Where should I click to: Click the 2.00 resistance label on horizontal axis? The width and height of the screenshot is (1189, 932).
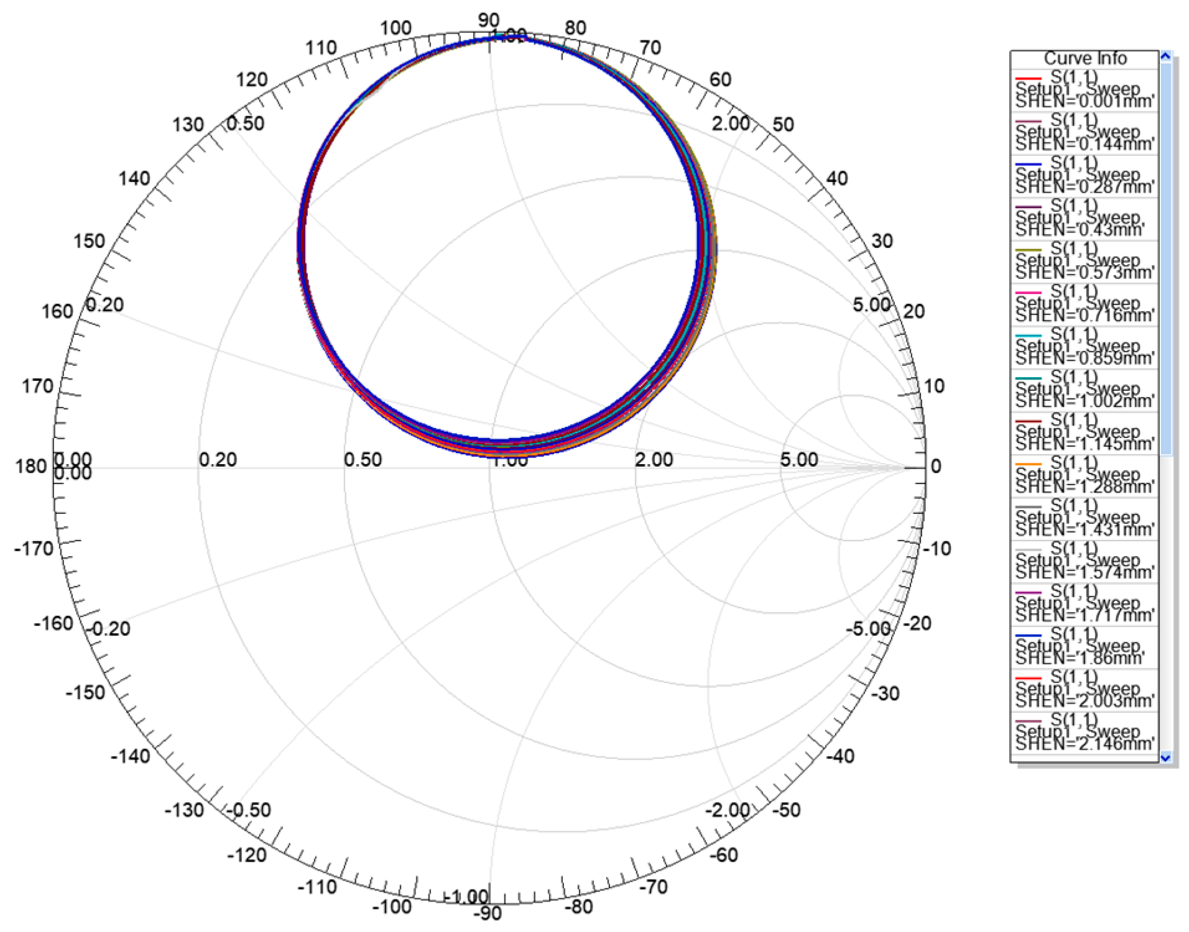tap(654, 460)
